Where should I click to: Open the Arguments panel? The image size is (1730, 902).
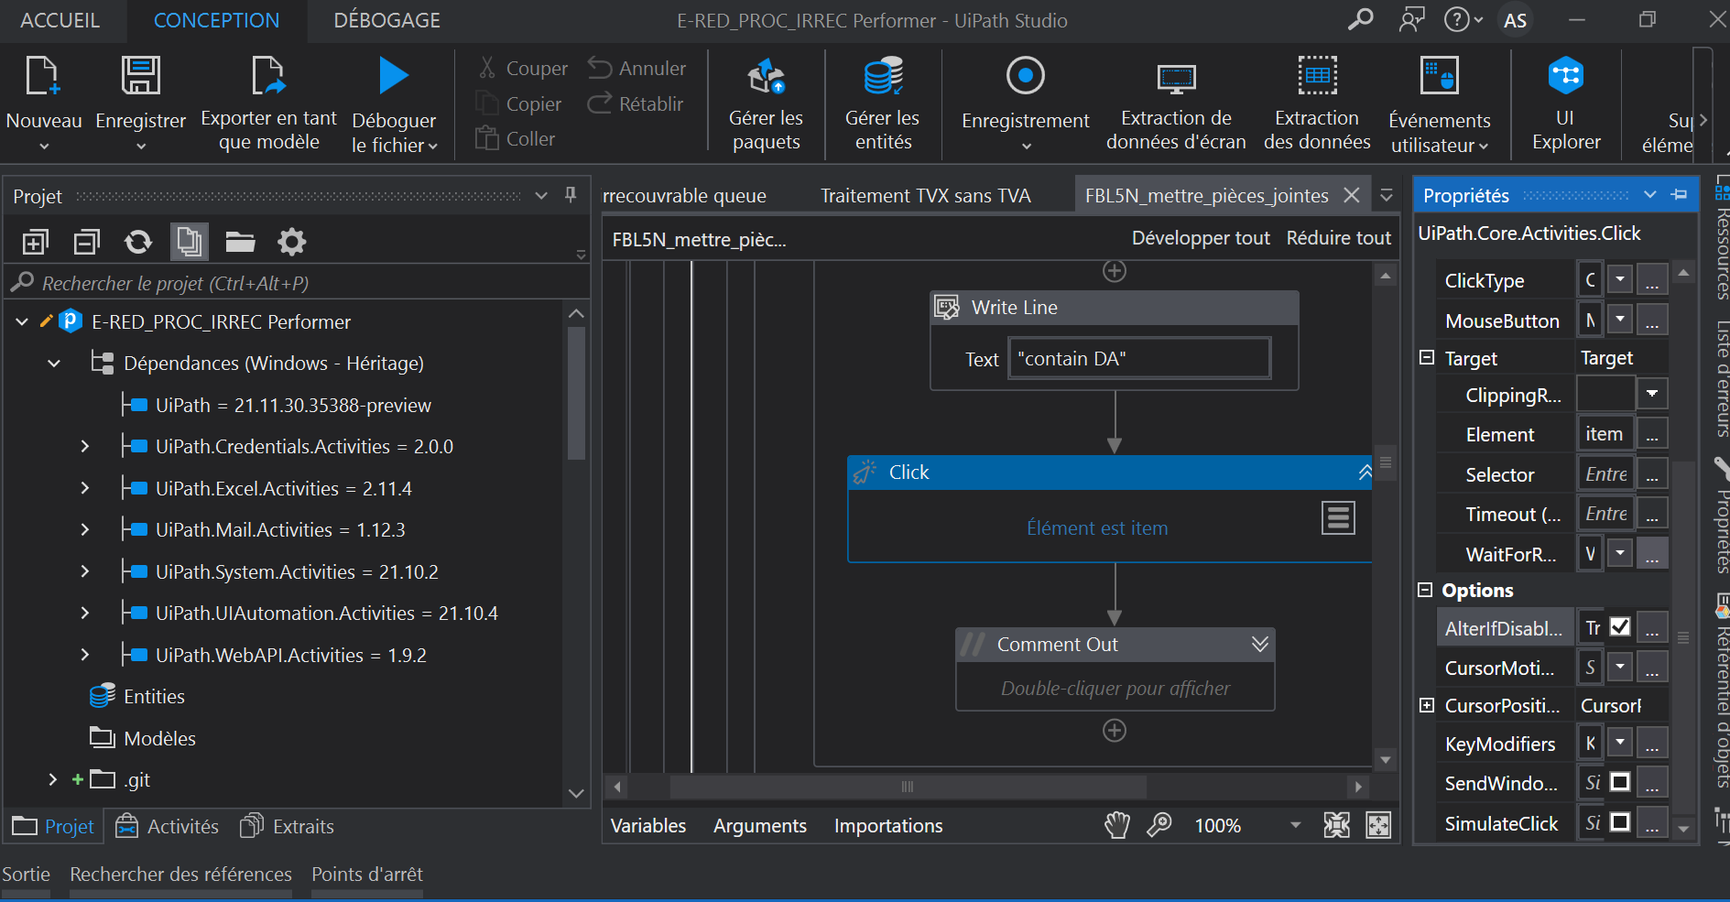[760, 826]
